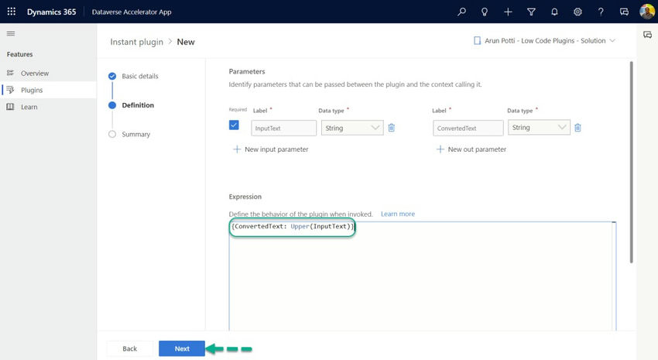Open the notifications bell
Viewport: 658px width, 360px height.
[554, 12]
